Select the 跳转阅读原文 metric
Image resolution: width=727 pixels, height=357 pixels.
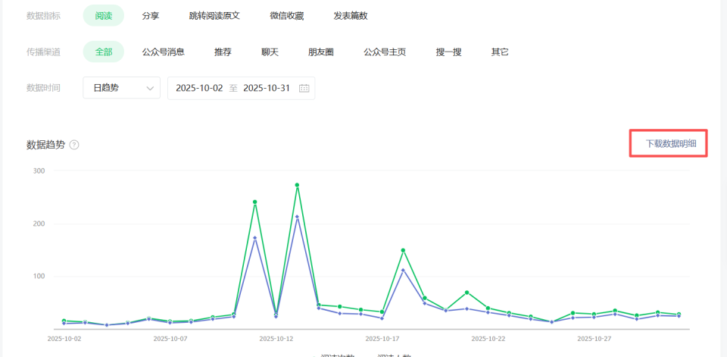point(214,16)
